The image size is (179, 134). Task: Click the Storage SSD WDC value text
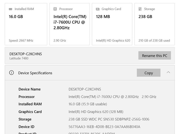[109, 119]
